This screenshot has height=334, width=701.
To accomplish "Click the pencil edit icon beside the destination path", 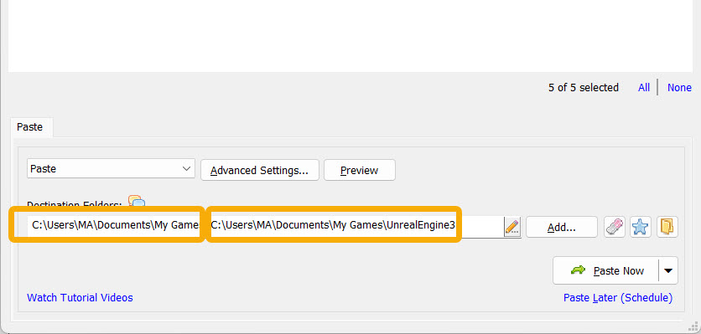I will coord(512,227).
